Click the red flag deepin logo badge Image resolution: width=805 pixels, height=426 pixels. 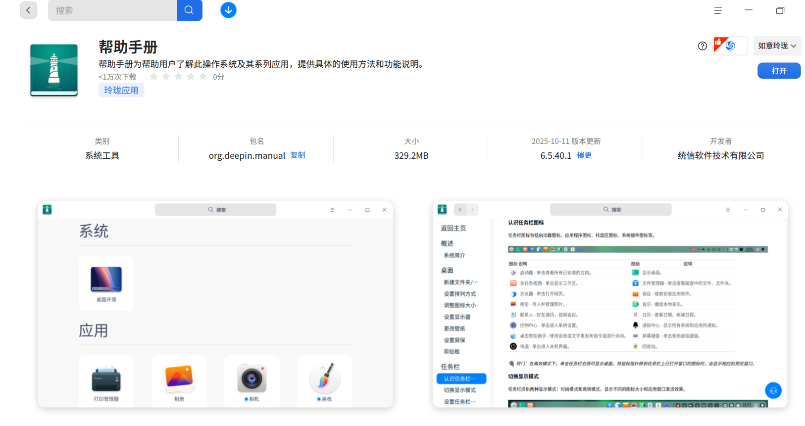point(730,46)
